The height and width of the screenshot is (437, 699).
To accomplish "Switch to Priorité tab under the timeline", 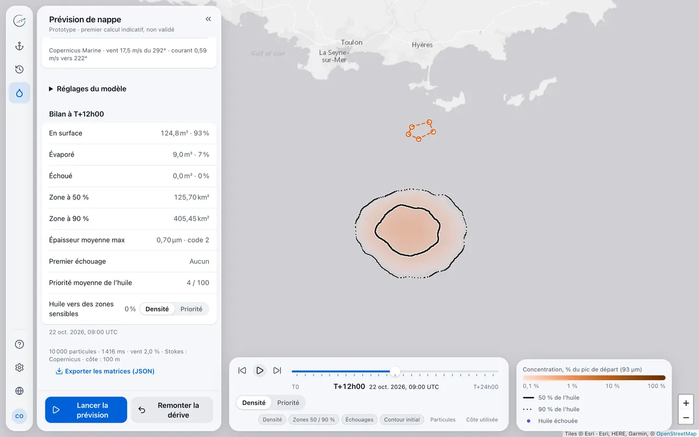I will pos(288,403).
